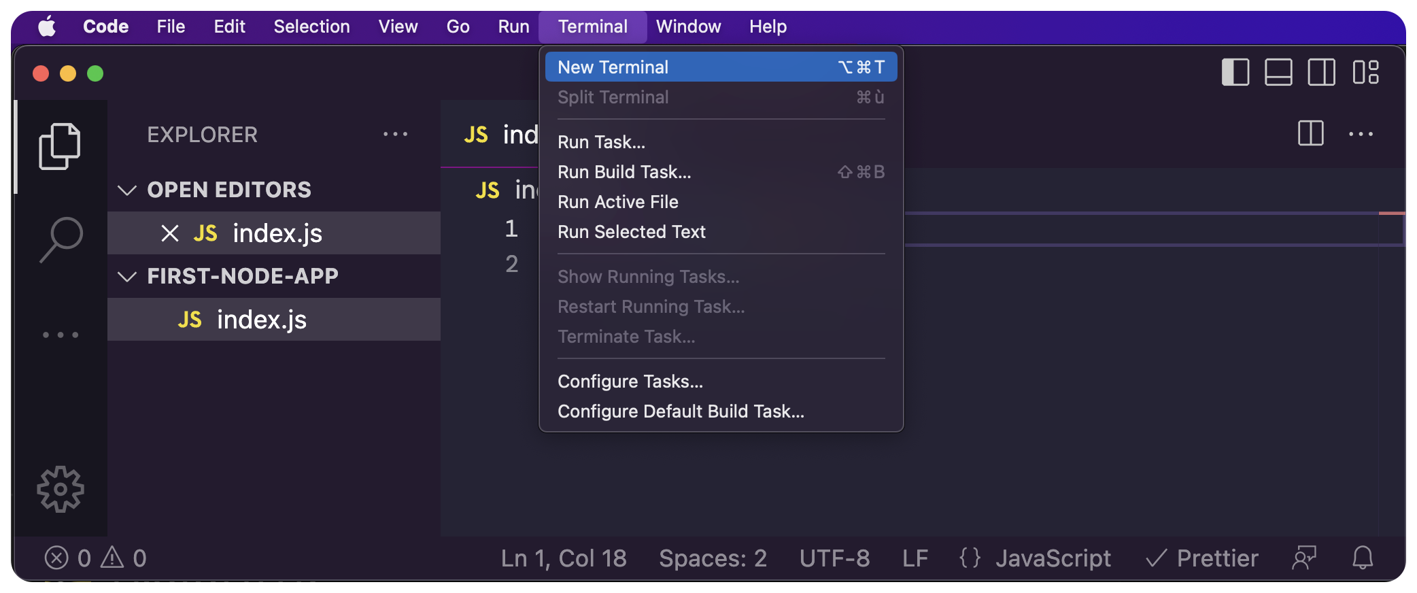Toggle the Secondary Side Bar visibility
1417x593 pixels.
[x=1321, y=72]
